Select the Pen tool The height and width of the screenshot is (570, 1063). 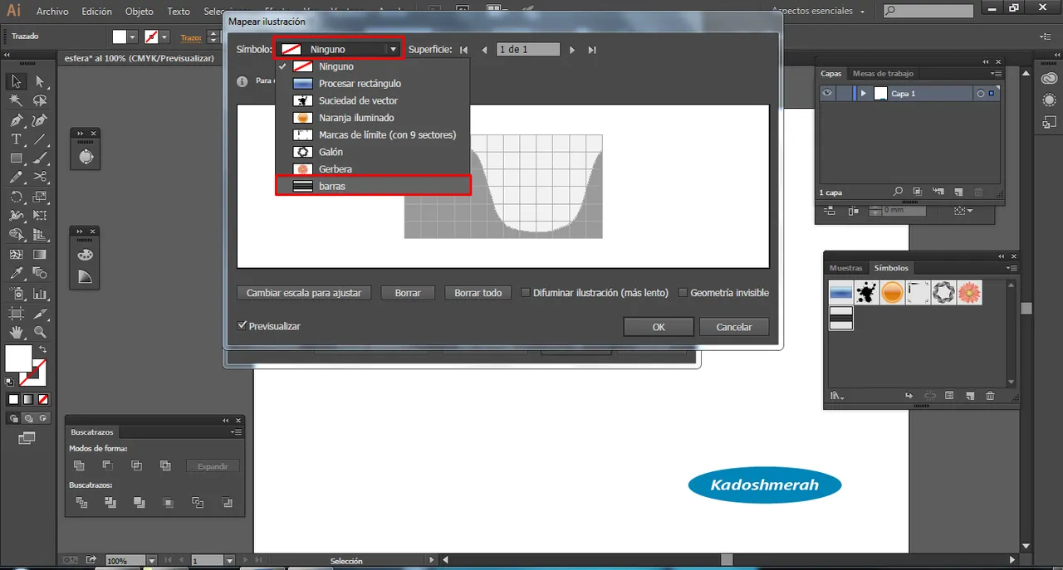tap(16, 120)
